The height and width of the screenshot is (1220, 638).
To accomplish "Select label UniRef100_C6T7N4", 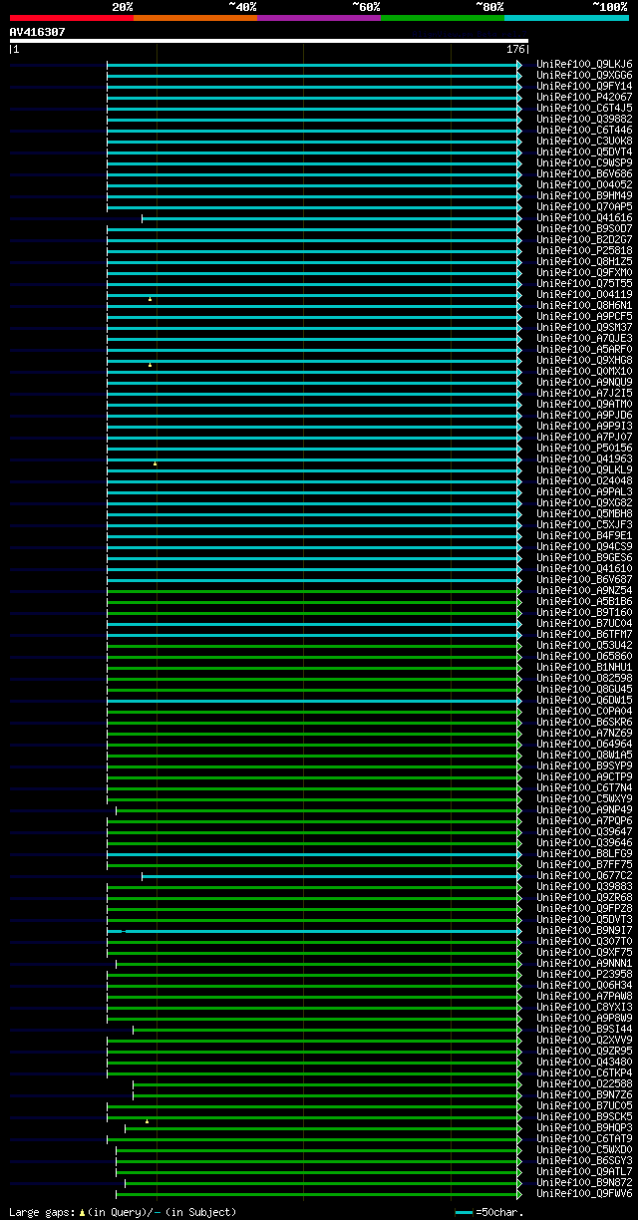I will pos(584,787).
